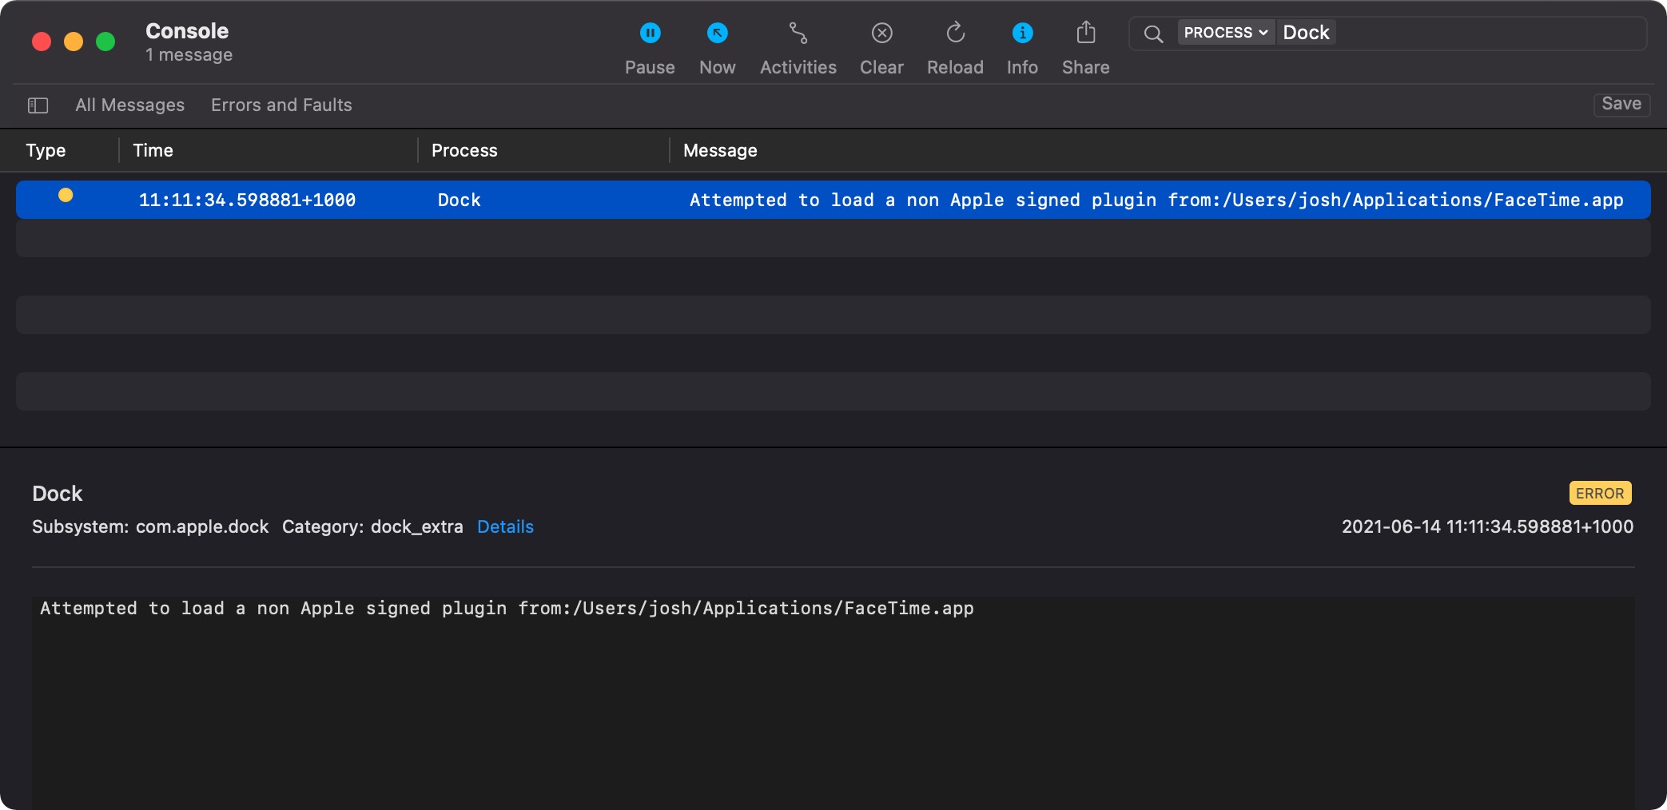Click the Dock filter token in search
This screenshot has width=1667, height=810.
[x=1307, y=32]
